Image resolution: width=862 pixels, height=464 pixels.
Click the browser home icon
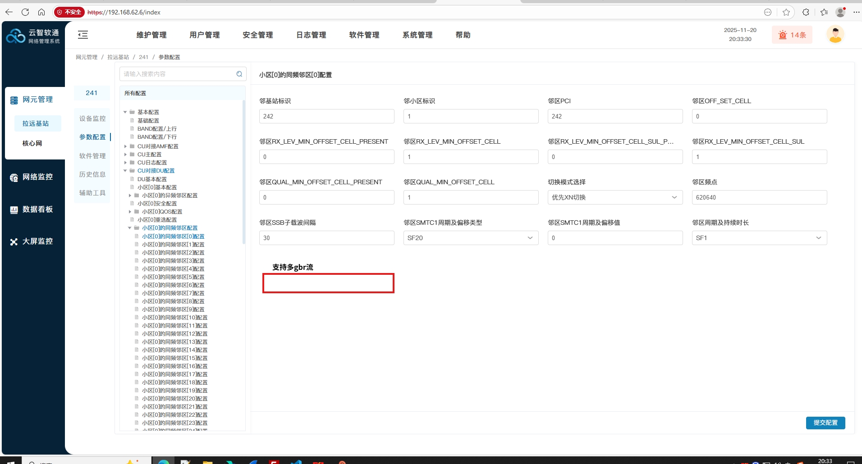click(41, 12)
